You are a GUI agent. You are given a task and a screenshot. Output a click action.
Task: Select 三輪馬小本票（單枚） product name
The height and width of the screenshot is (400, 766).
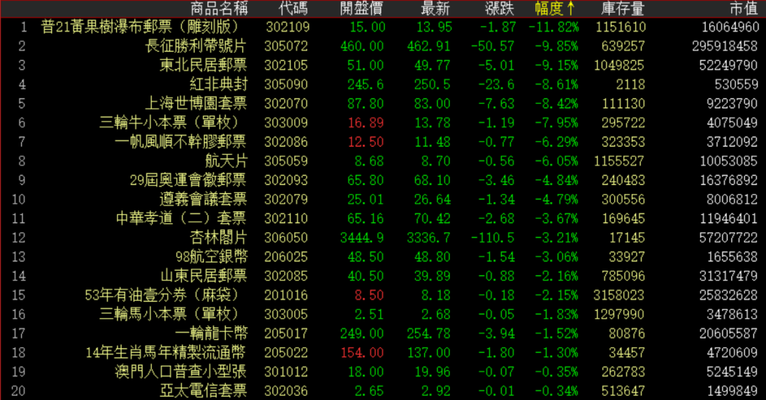click(x=170, y=314)
